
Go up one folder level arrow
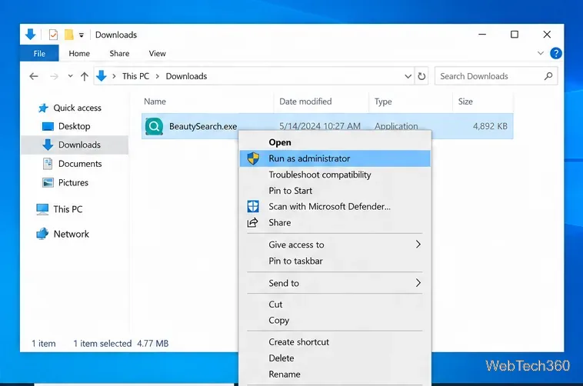click(x=85, y=76)
